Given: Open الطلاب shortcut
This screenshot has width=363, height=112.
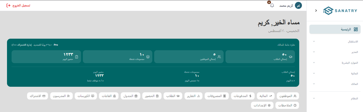Looking at the screenshot, I should click(173, 96).
